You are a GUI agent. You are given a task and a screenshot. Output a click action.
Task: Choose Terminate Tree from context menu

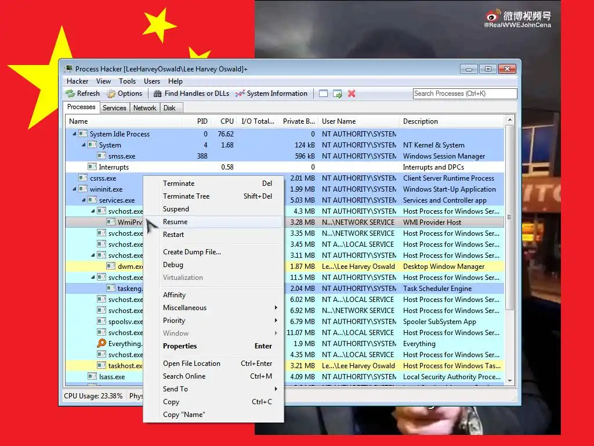(x=213, y=196)
